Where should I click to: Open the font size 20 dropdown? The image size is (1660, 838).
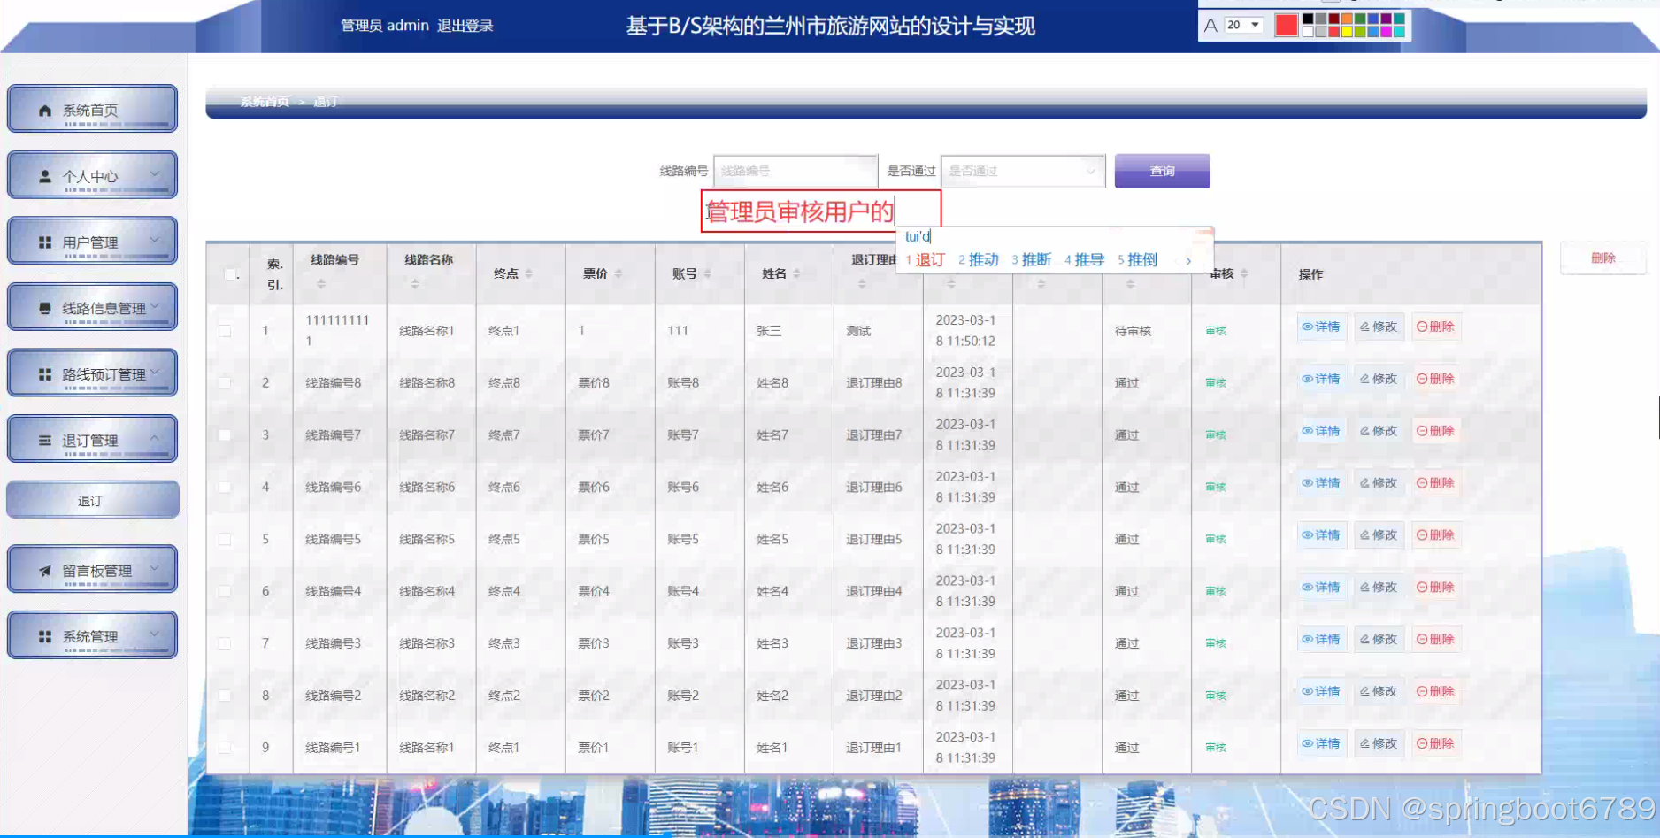(1243, 25)
